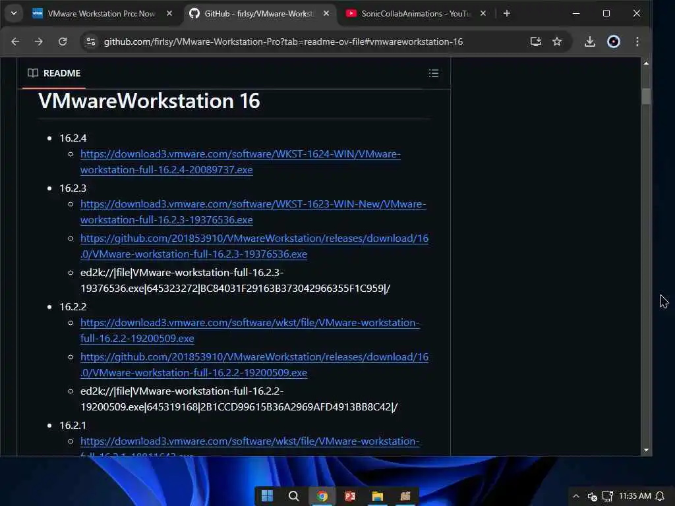This screenshot has height=506, width=675.
Task: Select the README tab
Action: click(54, 73)
